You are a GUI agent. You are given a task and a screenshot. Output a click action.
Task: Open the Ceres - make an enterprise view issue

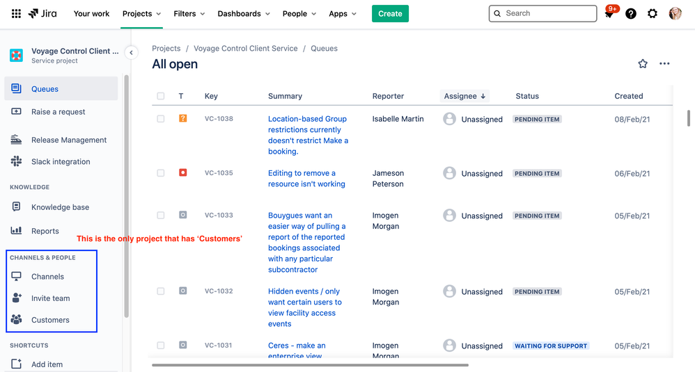pyautogui.click(x=297, y=350)
